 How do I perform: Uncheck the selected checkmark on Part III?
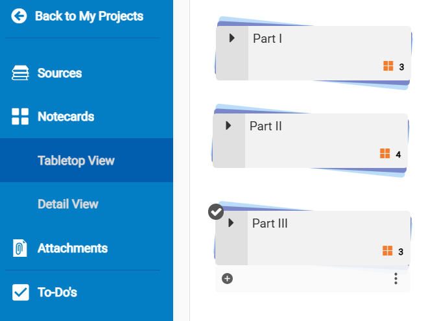click(216, 212)
